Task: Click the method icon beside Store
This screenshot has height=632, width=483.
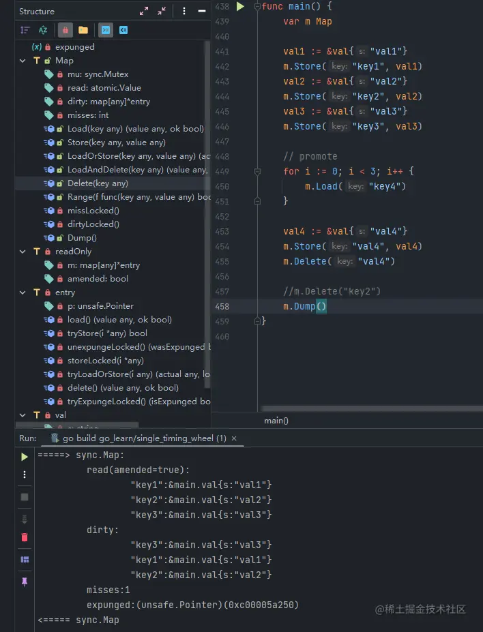Action: [x=49, y=142]
